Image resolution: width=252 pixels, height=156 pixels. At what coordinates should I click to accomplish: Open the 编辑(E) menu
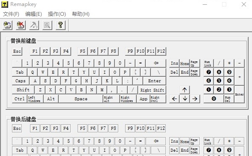33,14
